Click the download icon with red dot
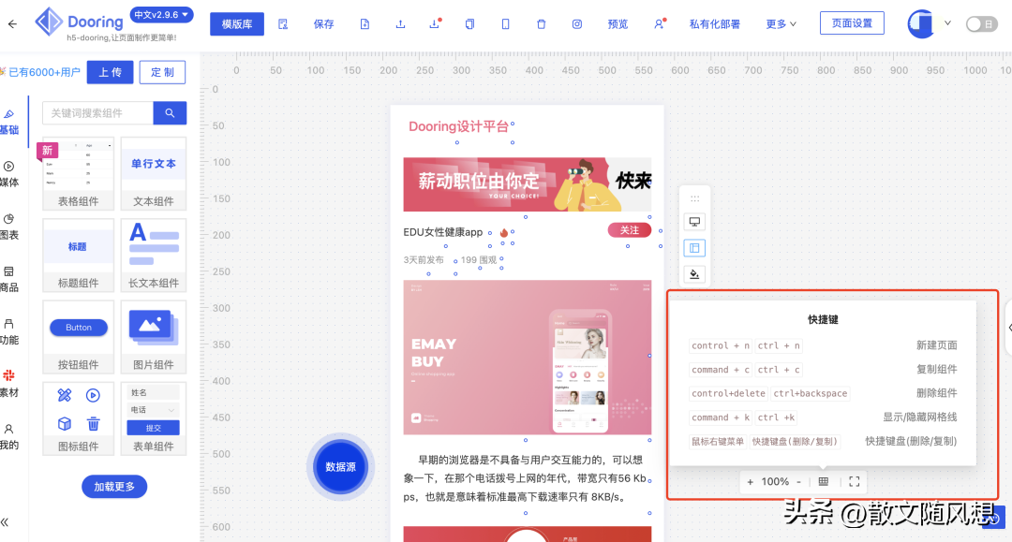 point(435,23)
